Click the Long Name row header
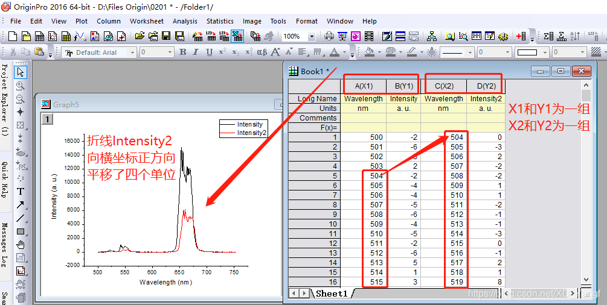Image resolution: width=607 pixels, height=305 pixels. [315, 99]
